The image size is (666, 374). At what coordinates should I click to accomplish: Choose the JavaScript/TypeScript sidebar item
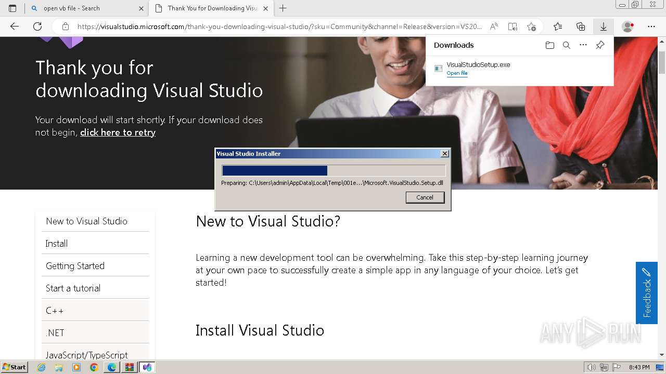tap(95, 352)
